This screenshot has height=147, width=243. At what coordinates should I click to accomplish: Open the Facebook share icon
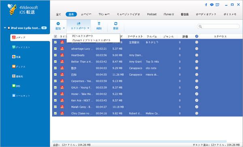tap(206, 5)
